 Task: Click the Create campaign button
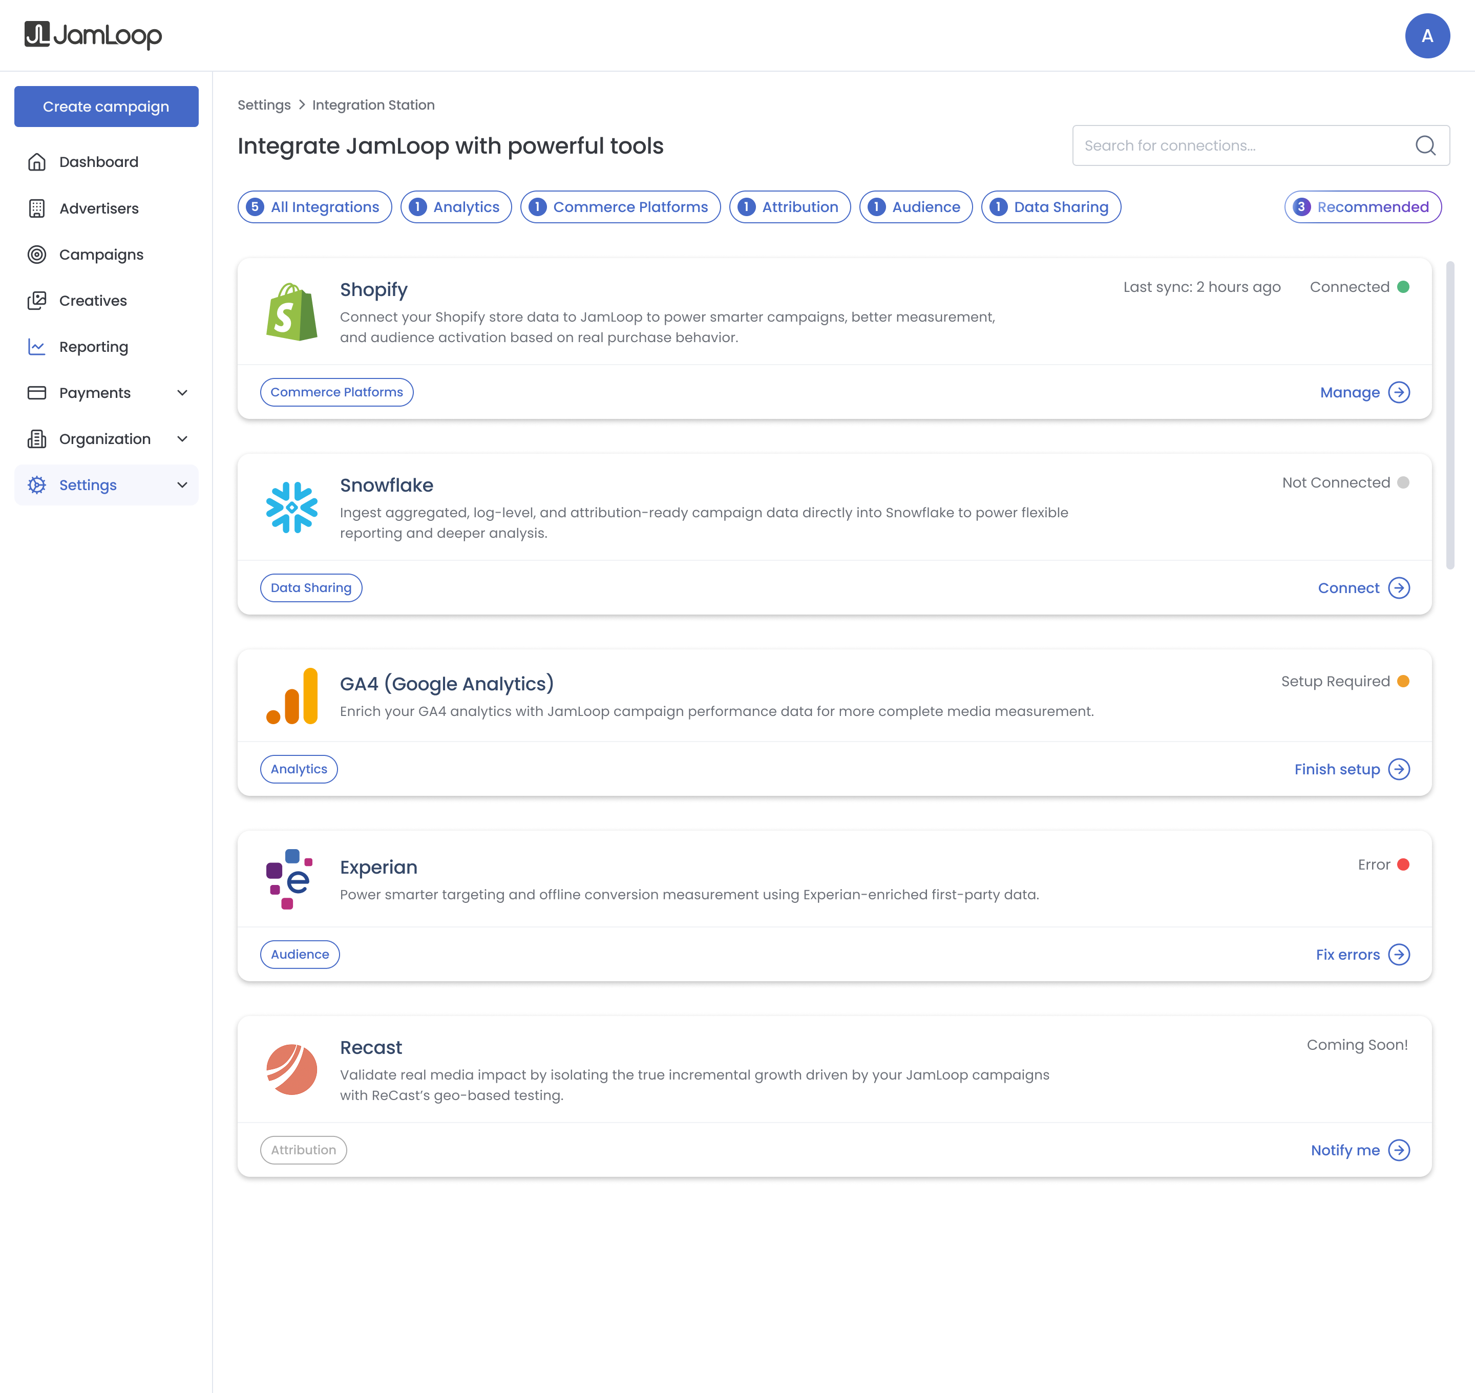click(106, 106)
